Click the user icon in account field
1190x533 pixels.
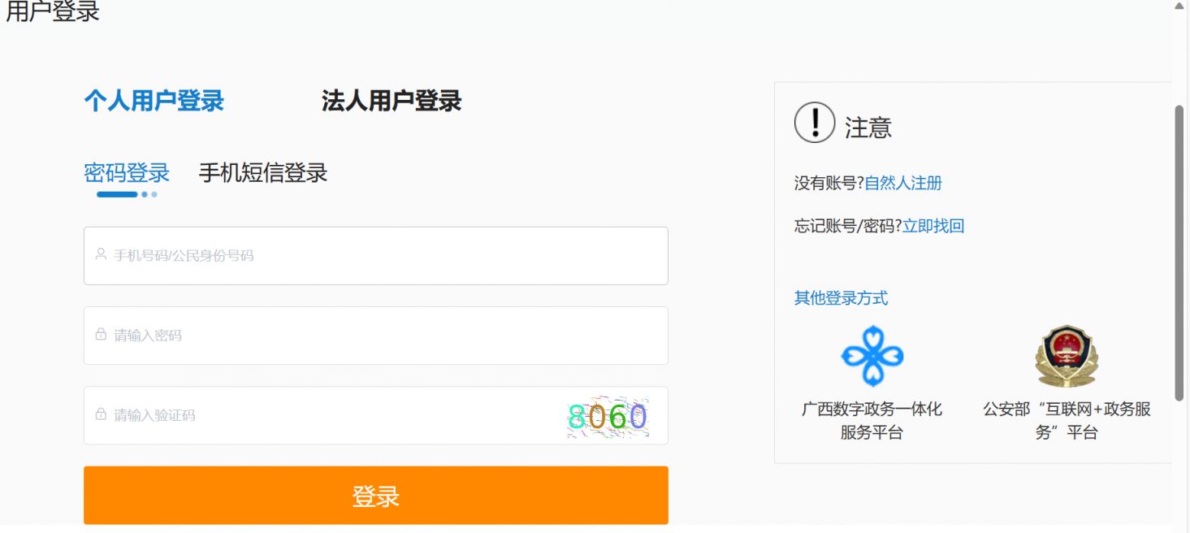(x=101, y=254)
